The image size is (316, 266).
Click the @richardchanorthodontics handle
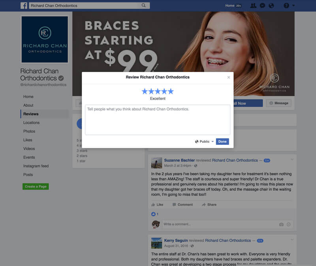(43, 85)
